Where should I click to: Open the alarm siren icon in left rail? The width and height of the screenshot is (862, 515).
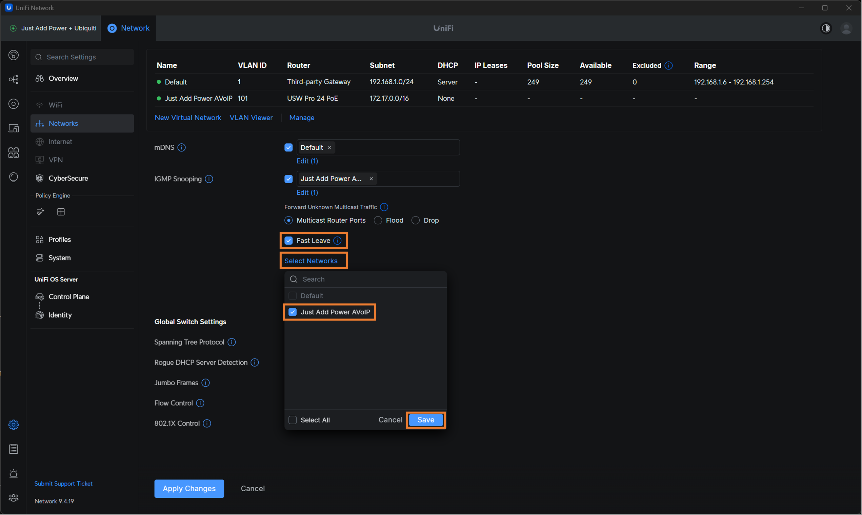(14, 473)
